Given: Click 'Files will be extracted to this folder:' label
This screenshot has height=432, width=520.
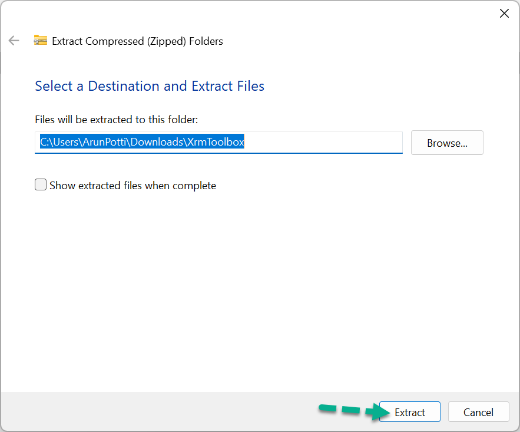Looking at the screenshot, I should coord(117,120).
